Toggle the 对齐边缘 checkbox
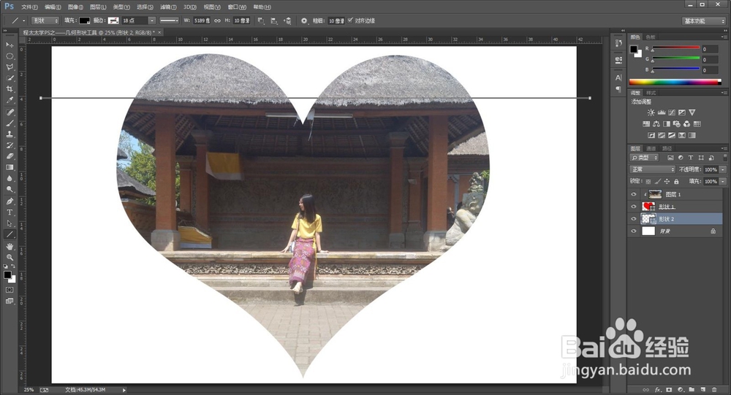Image resolution: width=731 pixels, height=395 pixels. [350, 20]
